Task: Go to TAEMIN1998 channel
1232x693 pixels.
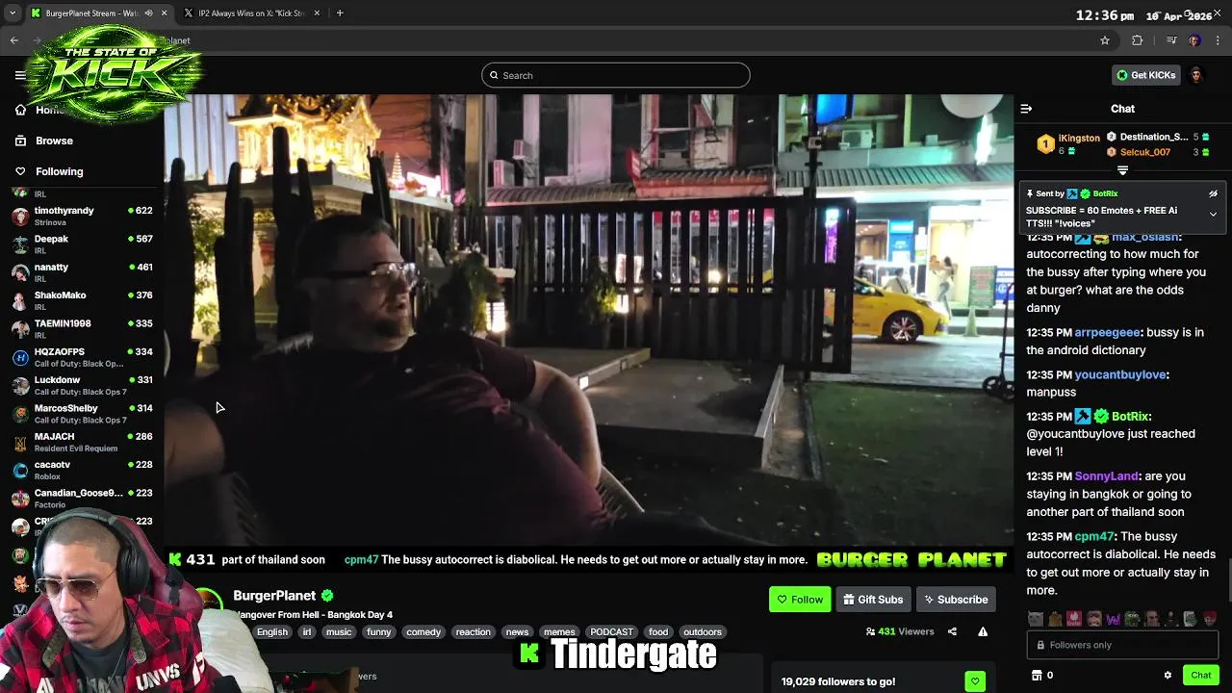Action: (82, 328)
